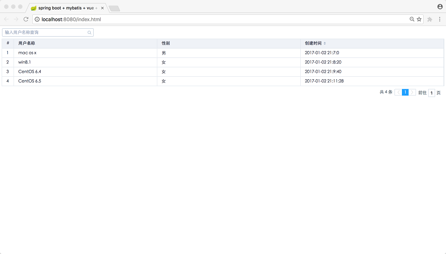
Task: Click the extension puzzle icon
Action: 430,19
